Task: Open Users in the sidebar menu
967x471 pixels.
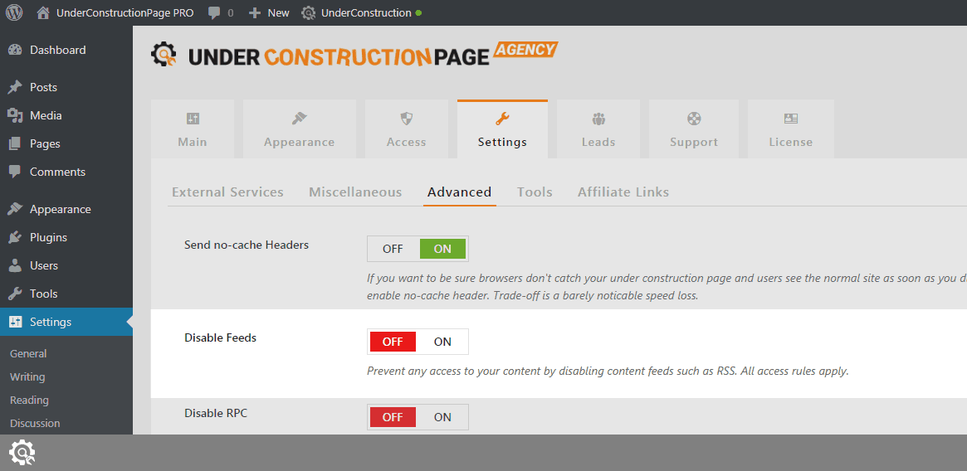Action: (x=43, y=265)
